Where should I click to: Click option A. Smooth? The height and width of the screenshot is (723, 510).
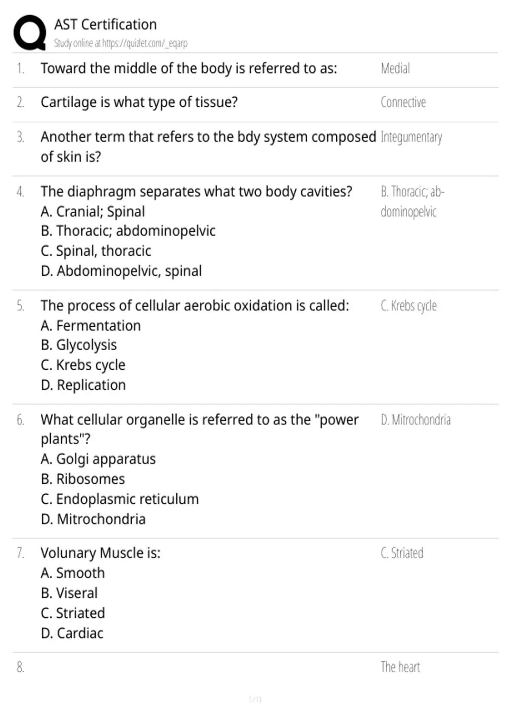click(73, 573)
